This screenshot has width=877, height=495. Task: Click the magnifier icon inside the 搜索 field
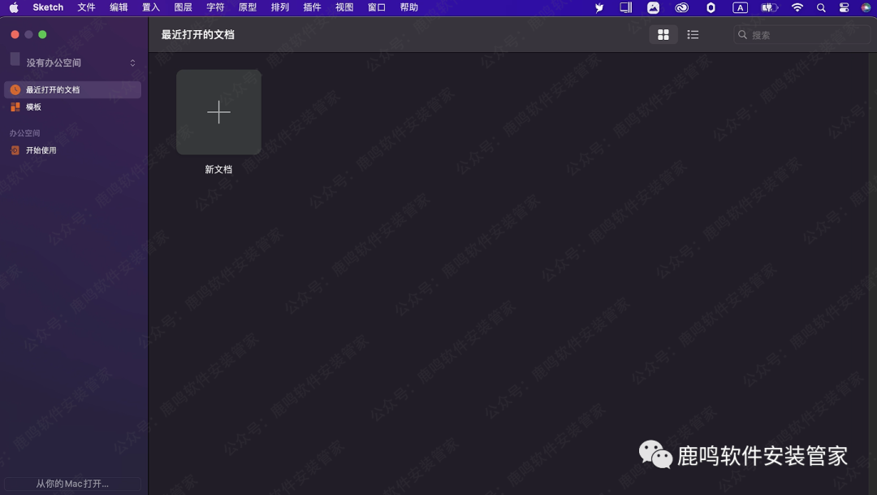742,34
